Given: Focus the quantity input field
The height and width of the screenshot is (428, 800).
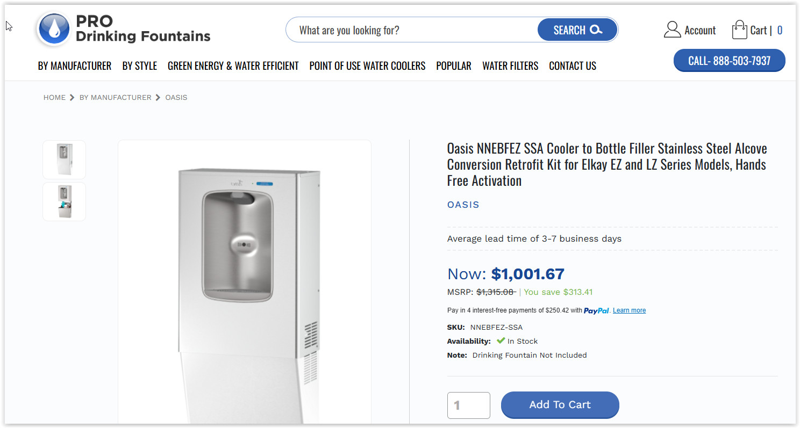Looking at the screenshot, I should click(468, 405).
